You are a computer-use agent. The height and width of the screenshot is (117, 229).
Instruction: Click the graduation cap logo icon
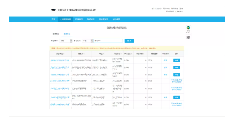point(53,10)
